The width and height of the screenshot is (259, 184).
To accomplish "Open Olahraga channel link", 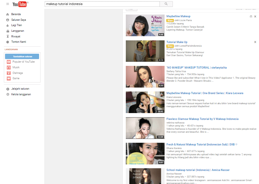I will [18, 73].
